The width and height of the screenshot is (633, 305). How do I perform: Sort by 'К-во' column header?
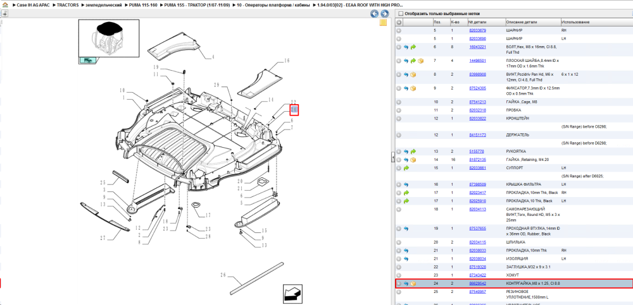458,22
